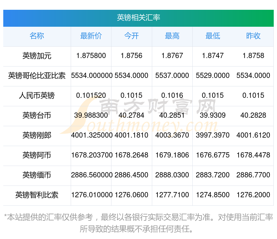Click the previous close 2886.7700
The image size is (277, 239).
253,175
